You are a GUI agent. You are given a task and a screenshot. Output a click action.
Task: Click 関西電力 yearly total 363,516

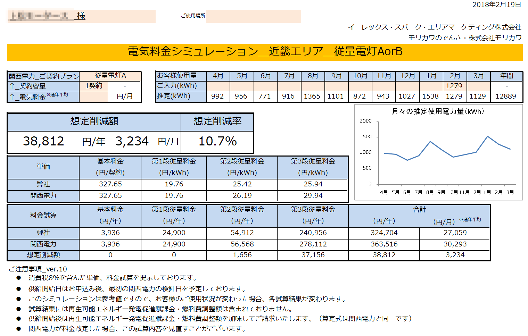pyautogui.click(x=384, y=244)
